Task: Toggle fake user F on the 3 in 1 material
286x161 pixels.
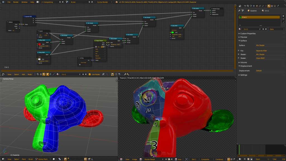Action: click(x=260, y=29)
